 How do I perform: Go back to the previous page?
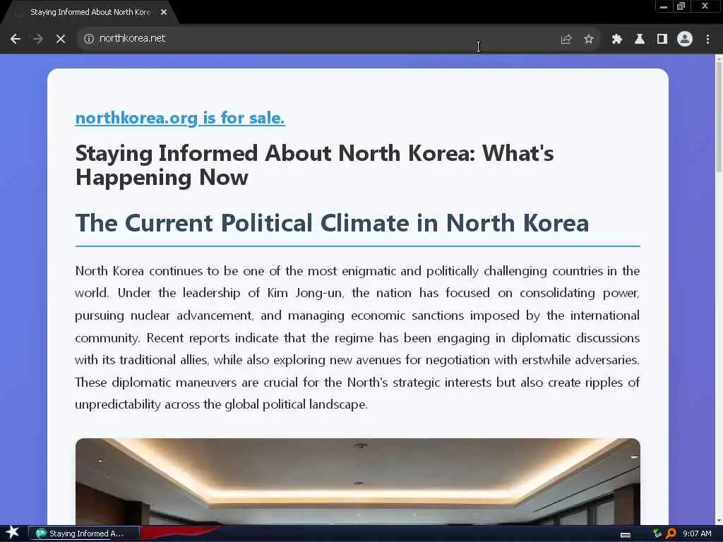click(x=16, y=39)
